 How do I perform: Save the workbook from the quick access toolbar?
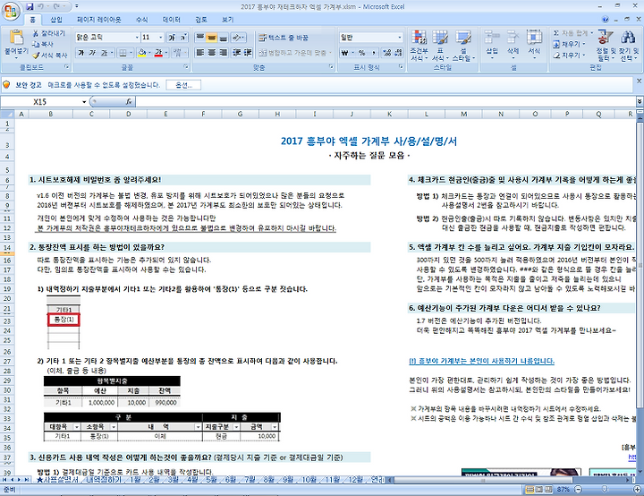pyautogui.click(x=30, y=6)
